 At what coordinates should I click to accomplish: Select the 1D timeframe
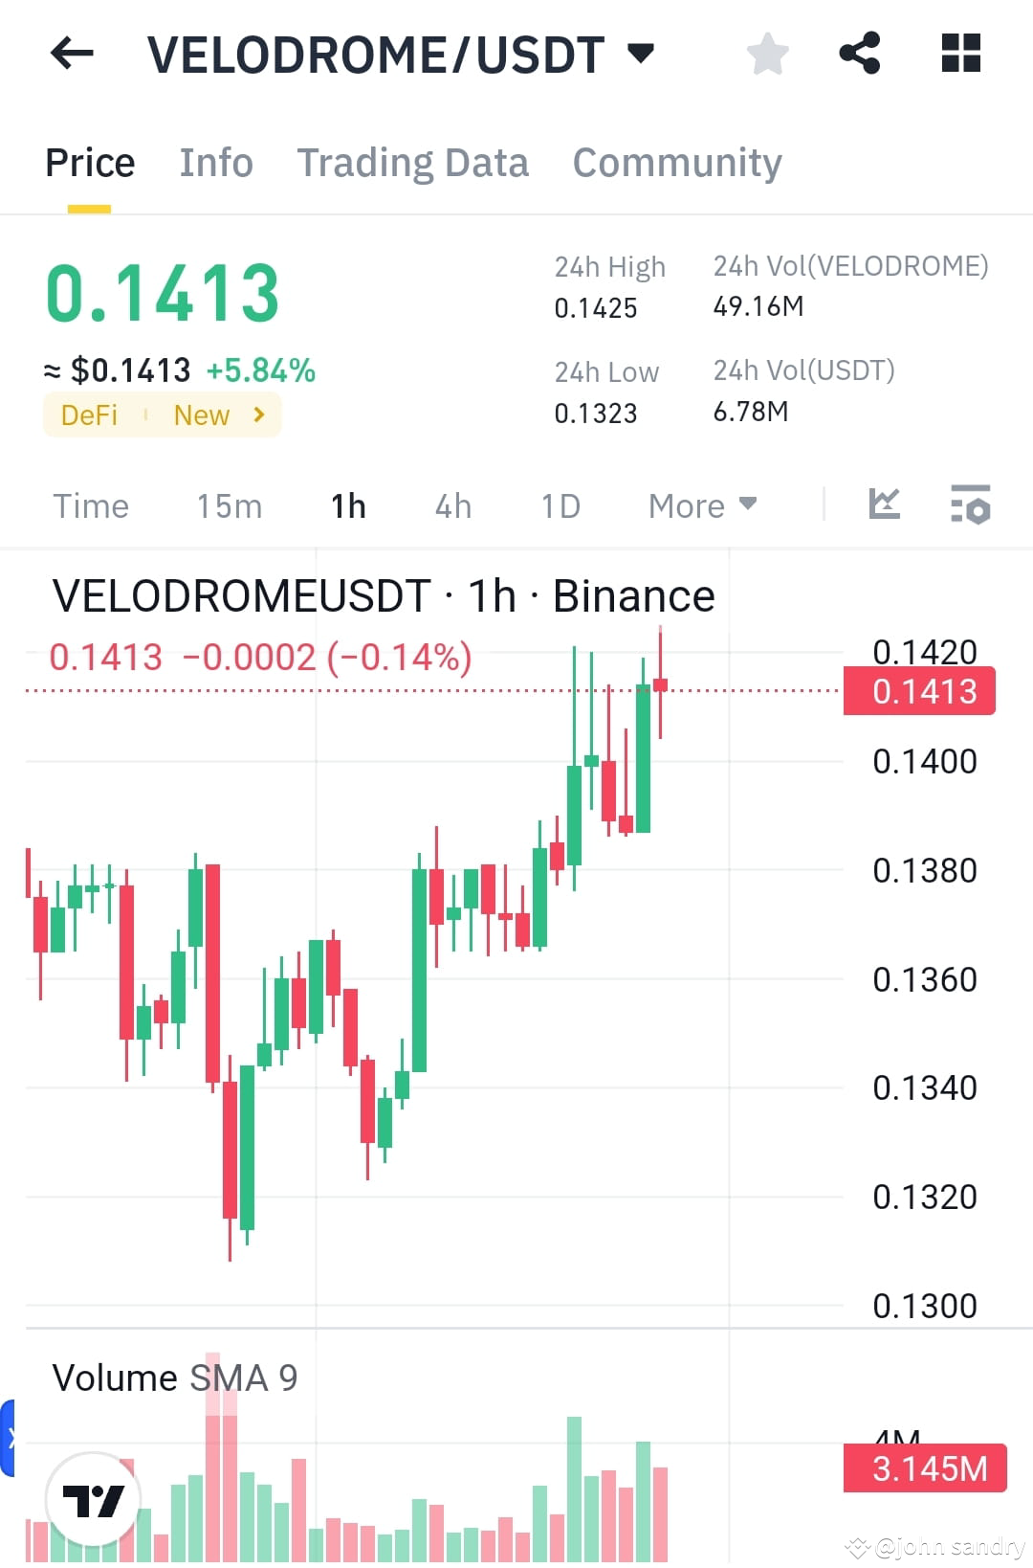click(560, 505)
